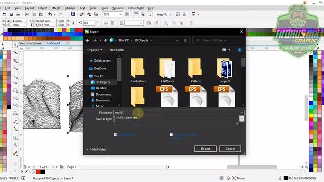Click the Undo arrow icon
Viewport: 324px width, 182px height.
tap(50, 14)
